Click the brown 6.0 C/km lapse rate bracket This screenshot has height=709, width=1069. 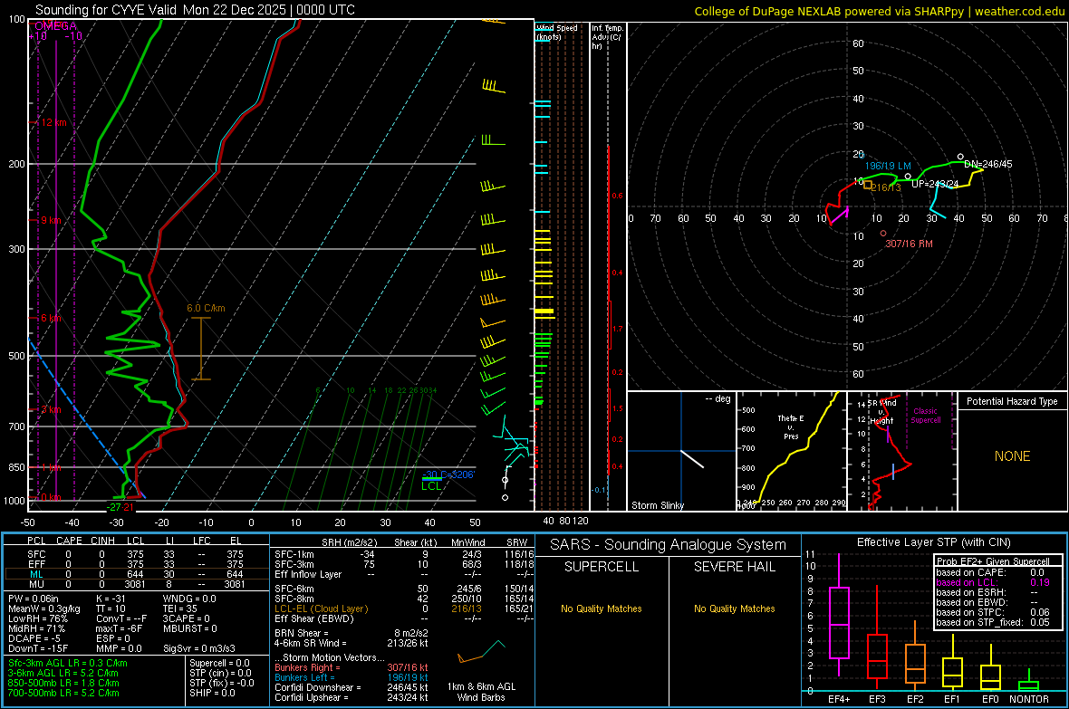[200, 349]
